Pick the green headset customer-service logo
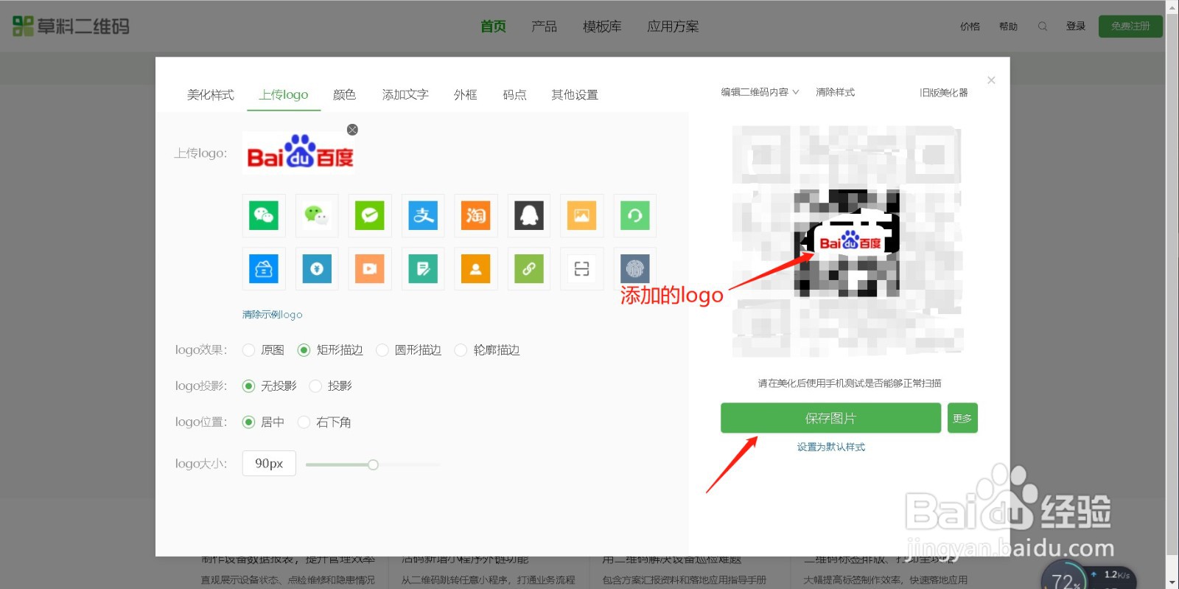Image resolution: width=1179 pixels, height=589 pixels. click(x=635, y=215)
